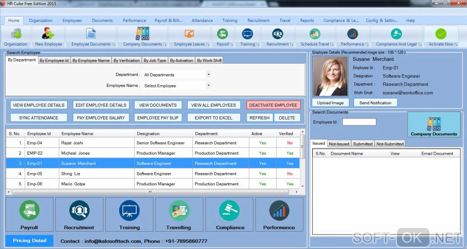Open the Travelling tile at bottom
Screen dimensions: 467x249
179,215
